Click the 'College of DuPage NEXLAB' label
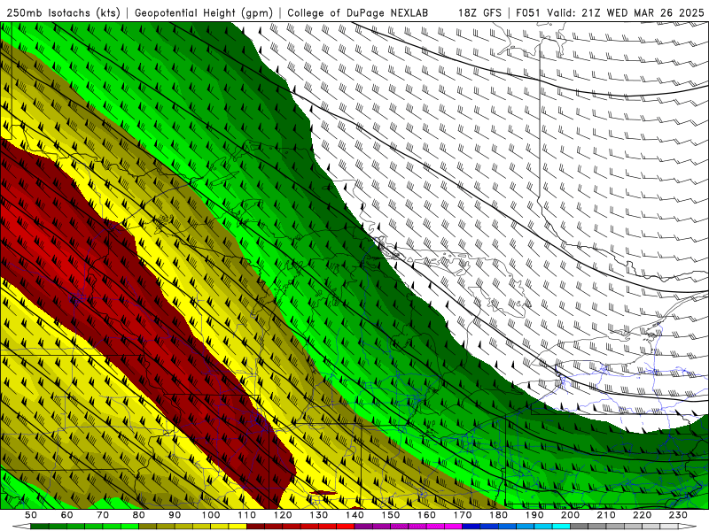Viewport: 709px width, 531px height. point(358,13)
